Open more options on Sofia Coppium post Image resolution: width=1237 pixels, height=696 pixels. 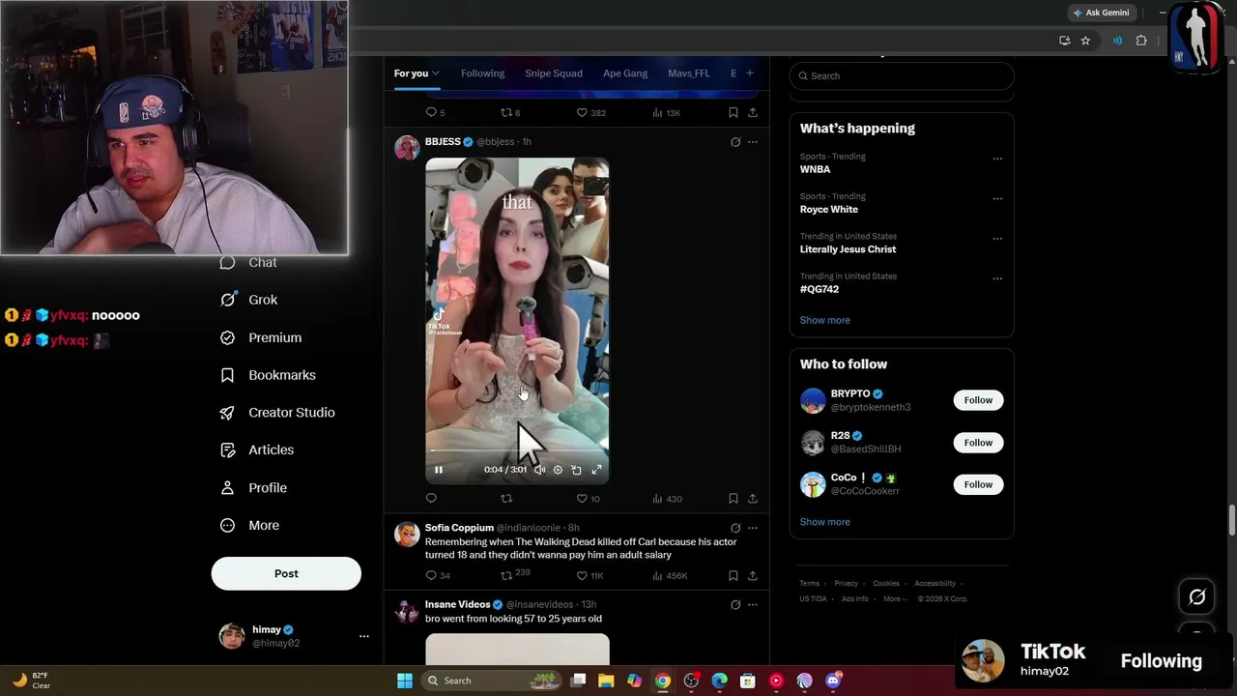click(x=753, y=528)
